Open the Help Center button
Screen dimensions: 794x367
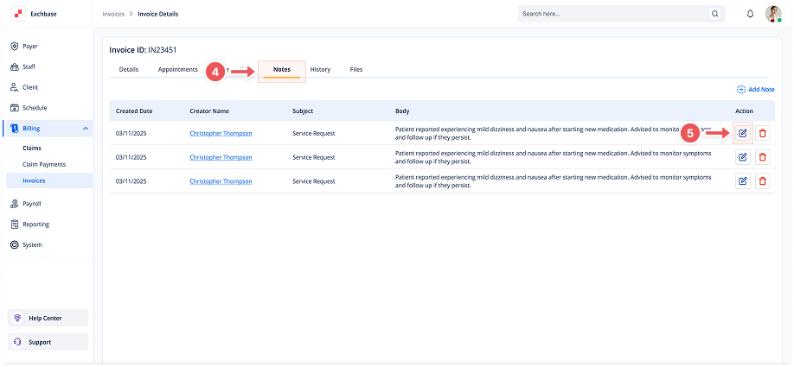(47, 318)
